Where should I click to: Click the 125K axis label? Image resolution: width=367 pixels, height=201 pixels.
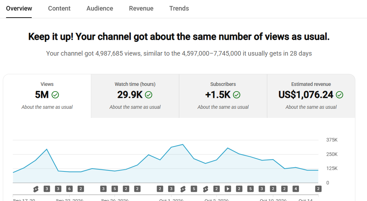(x=332, y=168)
